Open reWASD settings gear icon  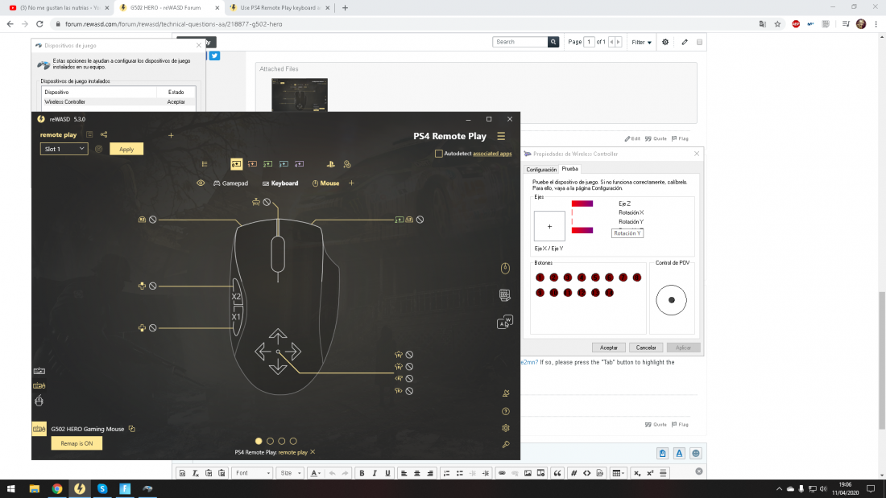click(505, 427)
